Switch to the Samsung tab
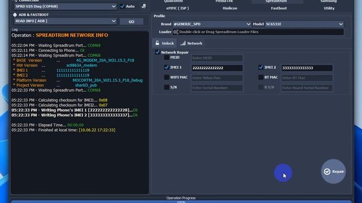Screen dimensions: 362x203 (328, 1)
